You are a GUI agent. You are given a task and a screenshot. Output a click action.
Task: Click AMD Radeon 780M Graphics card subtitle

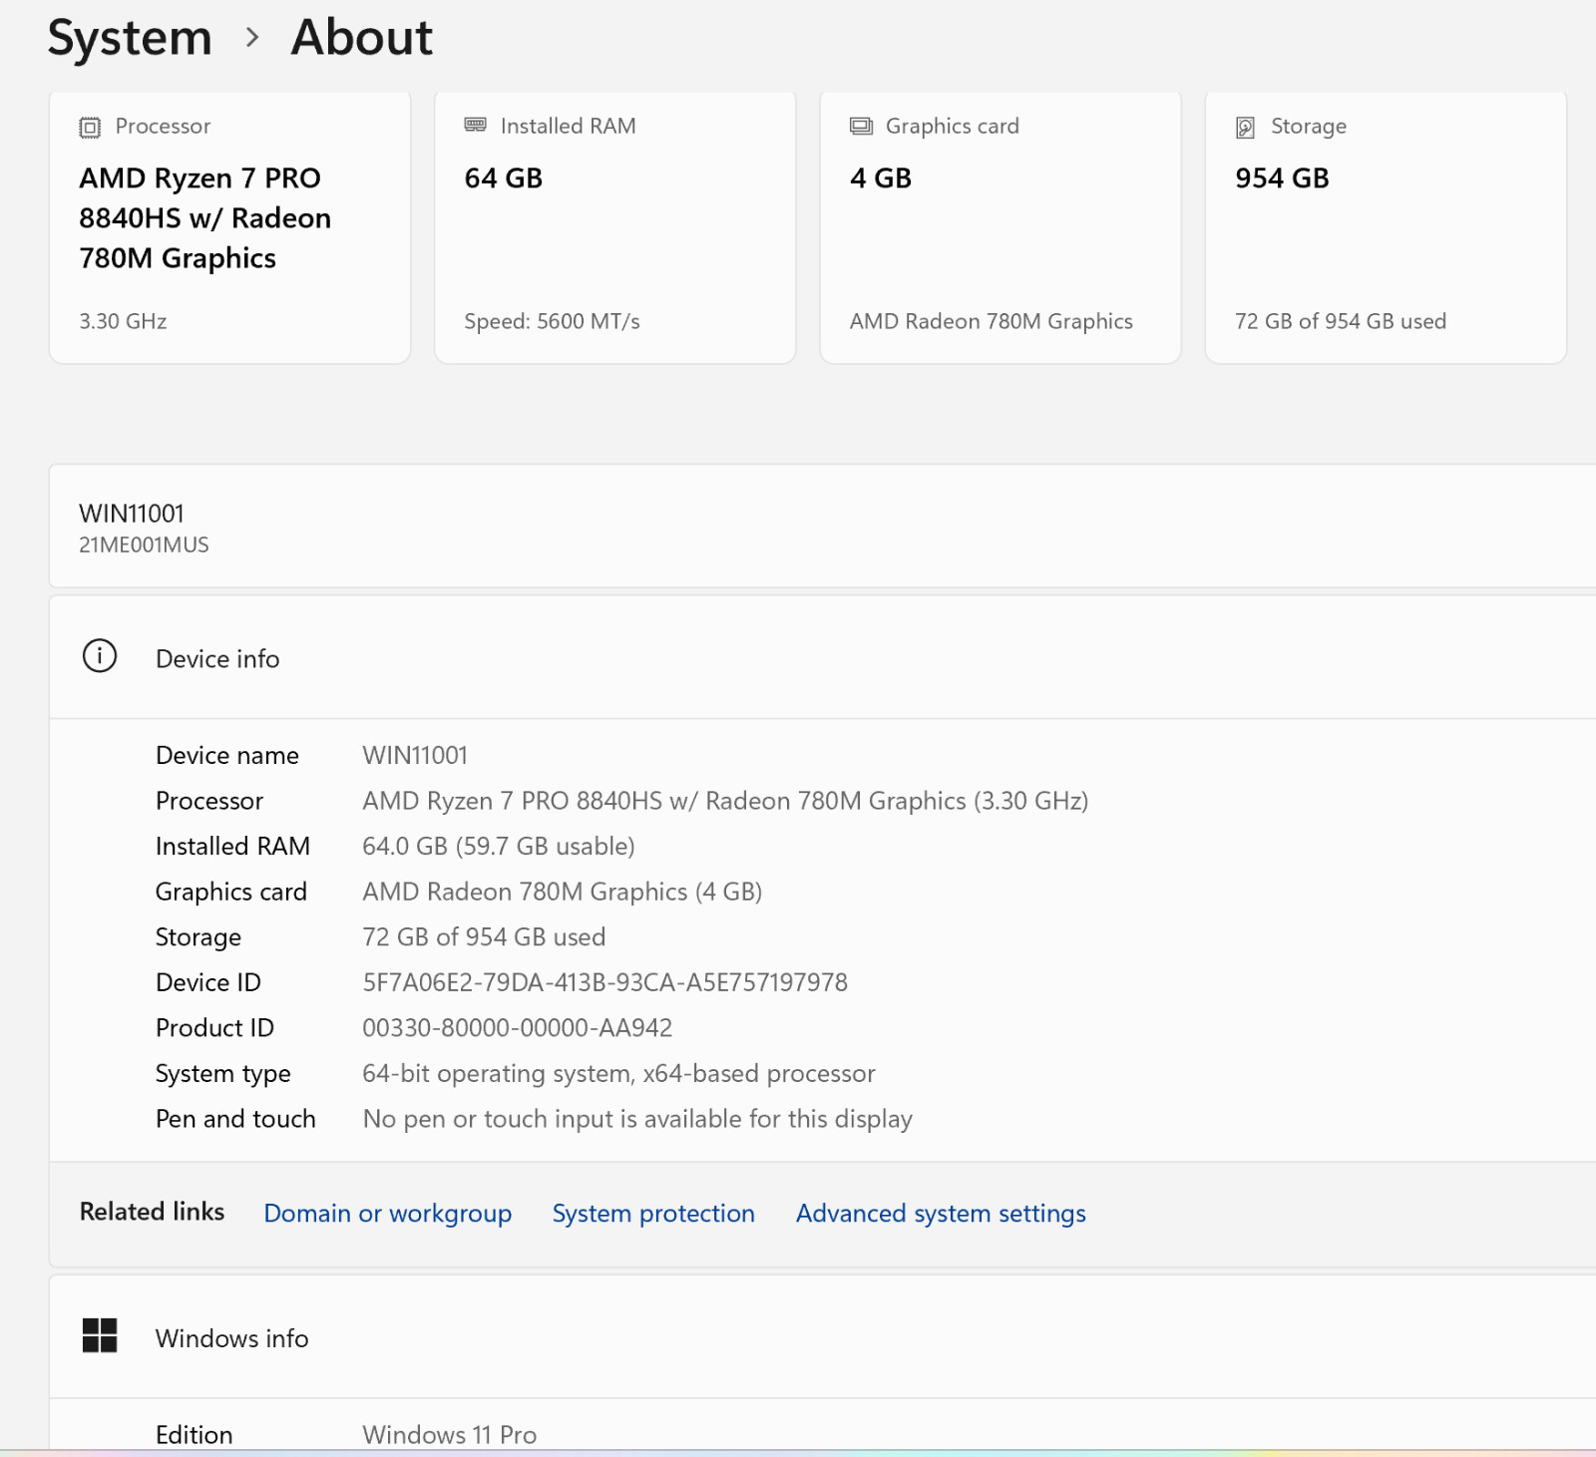pyautogui.click(x=991, y=321)
